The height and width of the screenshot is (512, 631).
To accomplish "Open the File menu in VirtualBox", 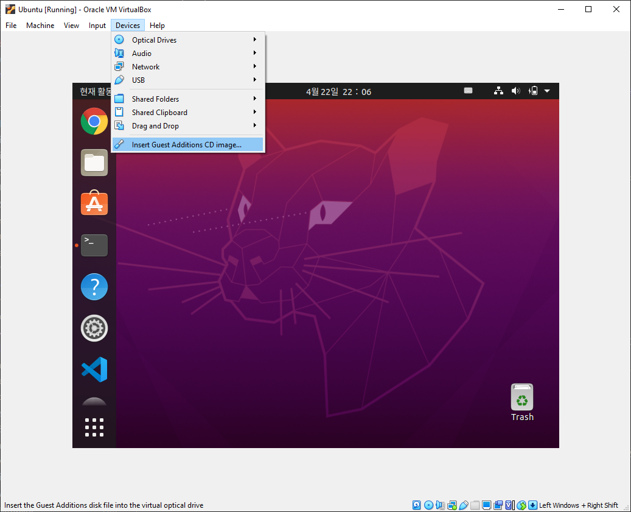I will point(11,26).
